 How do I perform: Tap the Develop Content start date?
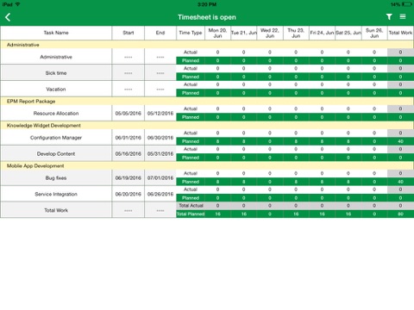[129, 153]
